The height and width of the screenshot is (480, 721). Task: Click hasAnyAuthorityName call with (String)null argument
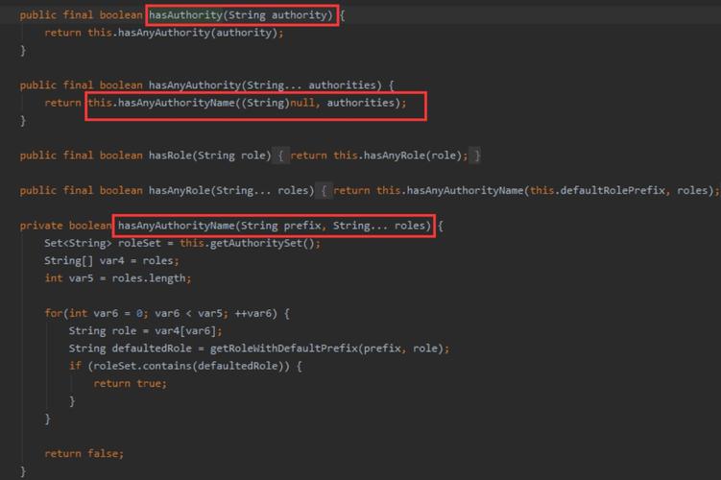(x=247, y=103)
